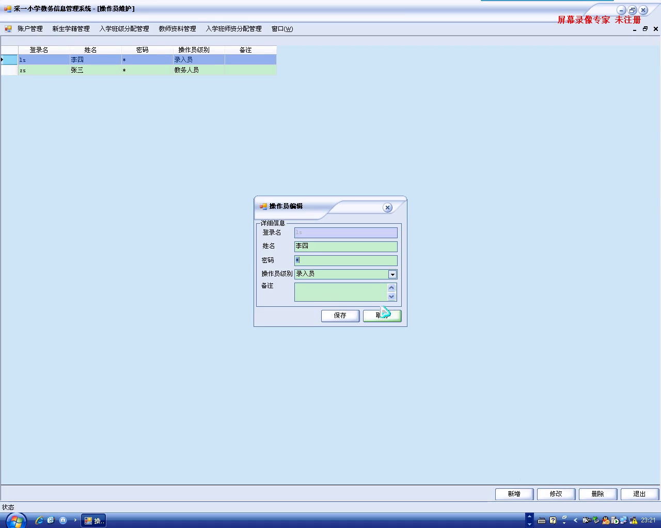This screenshot has width=661, height=528.
Task: Click the 操作员级别 column header
Action: tap(199, 50)
